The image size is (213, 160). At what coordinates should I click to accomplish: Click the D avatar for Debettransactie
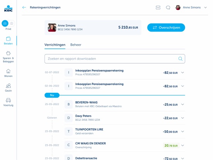pyautogui.click(x=69, y=158)
